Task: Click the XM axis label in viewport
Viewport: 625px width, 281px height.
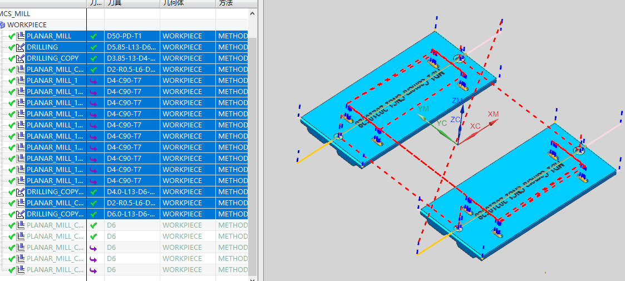Action: (494, 114)
